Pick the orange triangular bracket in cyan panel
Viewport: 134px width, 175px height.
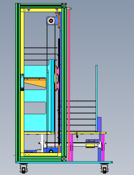[35, 83]
